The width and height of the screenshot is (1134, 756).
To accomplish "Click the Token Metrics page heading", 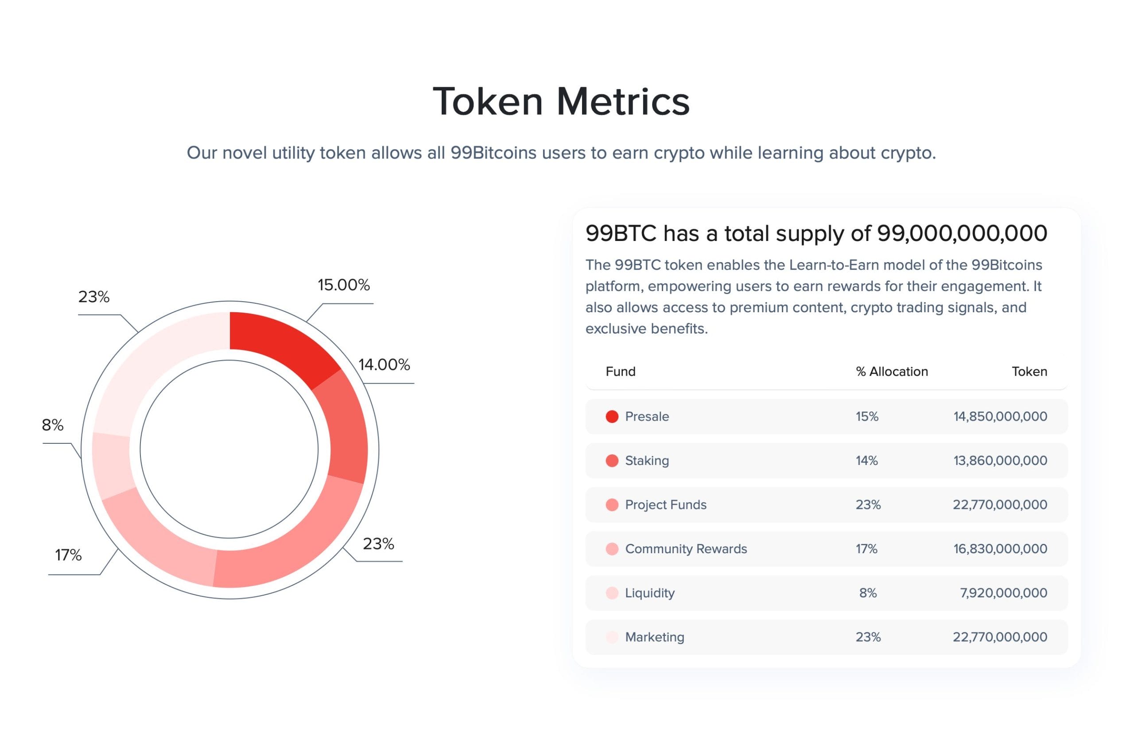I will [x=561, y=101].
